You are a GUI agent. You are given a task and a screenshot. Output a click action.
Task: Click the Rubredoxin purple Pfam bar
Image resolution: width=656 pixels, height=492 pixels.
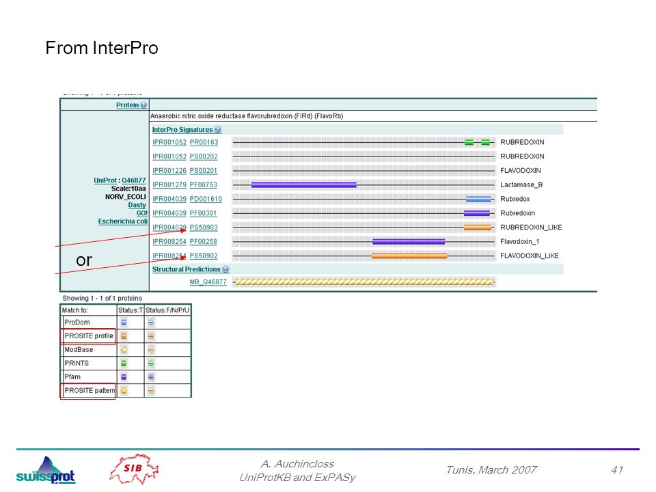coord(476,213)
